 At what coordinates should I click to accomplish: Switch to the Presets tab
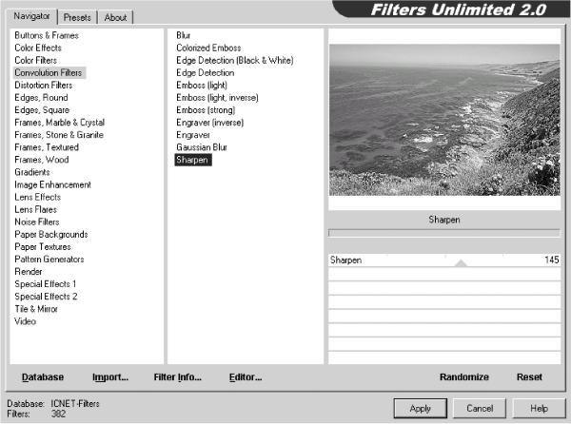pos(77,17)
